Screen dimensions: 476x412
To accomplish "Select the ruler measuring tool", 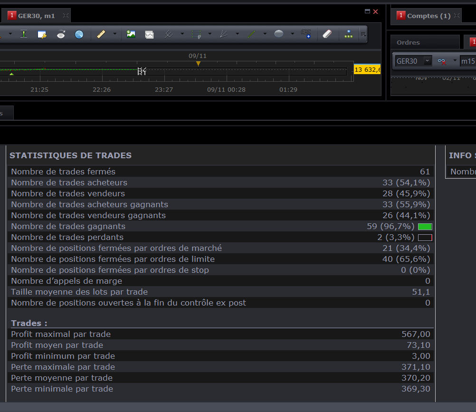I will click(101, 34).
